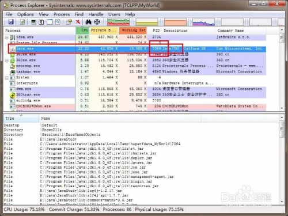Image resolution: width=288 pixels, height=216 pixels.
Task: Select the management-agent.jar handle row
Action: click(x=141, y=177)
